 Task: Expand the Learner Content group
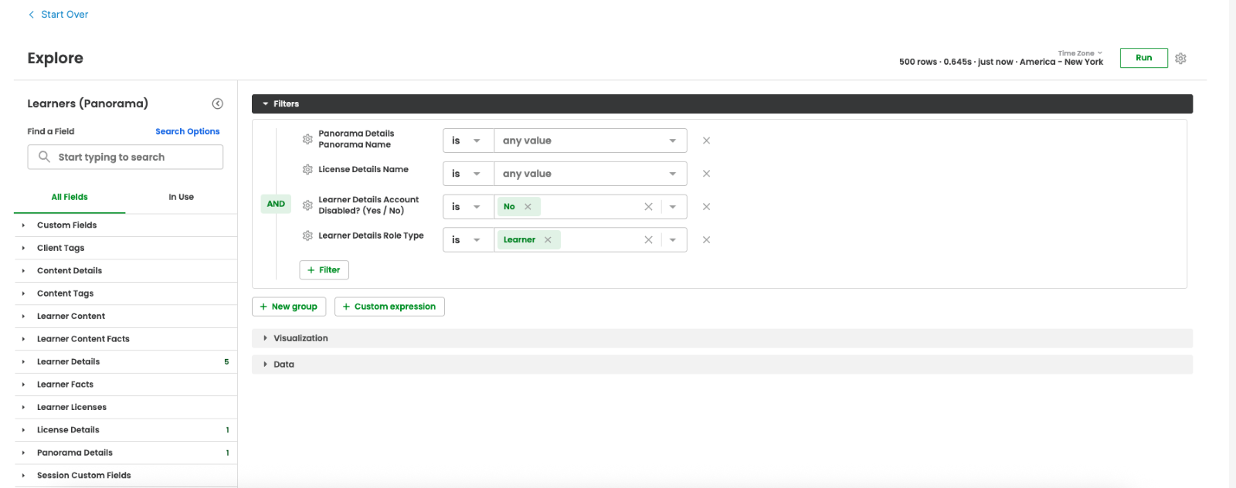tap(125, 316)
